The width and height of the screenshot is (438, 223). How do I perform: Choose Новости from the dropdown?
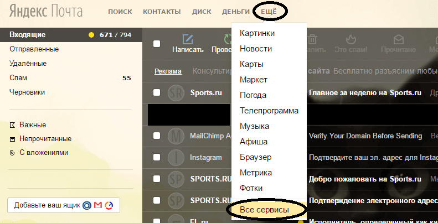256,49
